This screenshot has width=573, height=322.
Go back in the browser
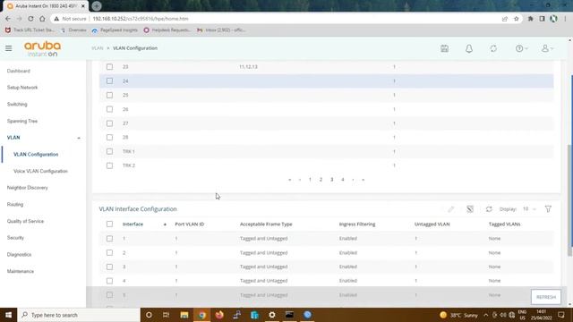point(8,19)
